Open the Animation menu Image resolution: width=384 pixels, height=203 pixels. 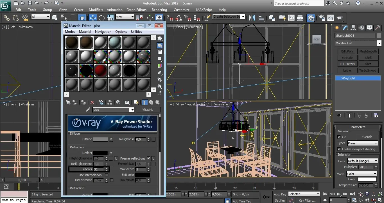point(115,10)
